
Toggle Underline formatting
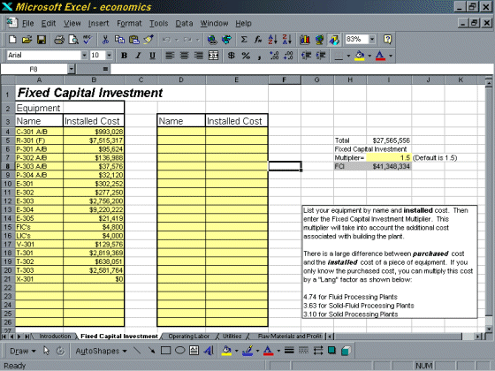(152, 56)
